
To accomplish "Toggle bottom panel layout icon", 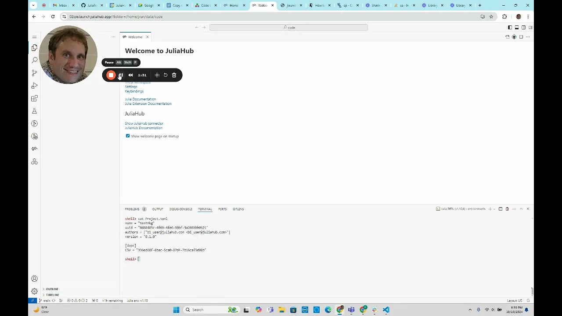I will pos(517,27).
